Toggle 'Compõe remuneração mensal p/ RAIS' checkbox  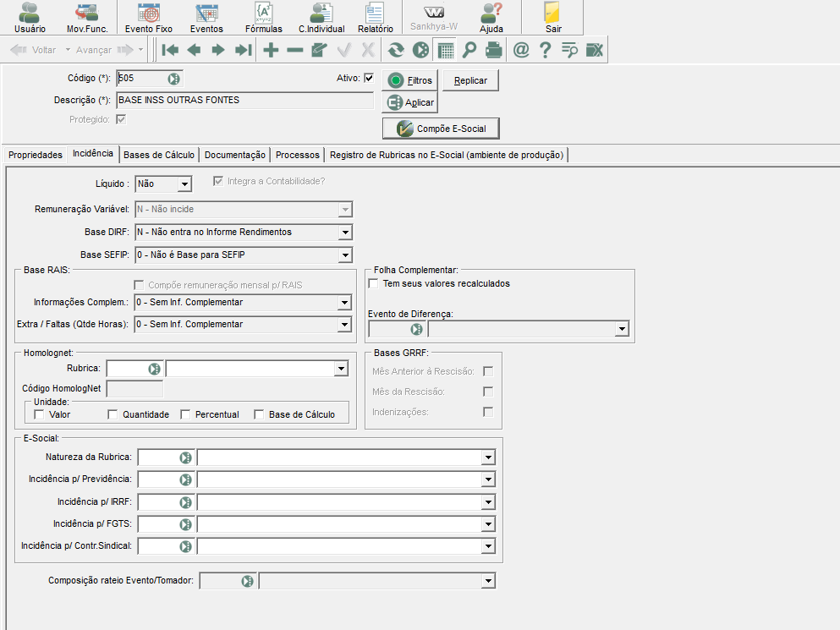click(139, 284)
